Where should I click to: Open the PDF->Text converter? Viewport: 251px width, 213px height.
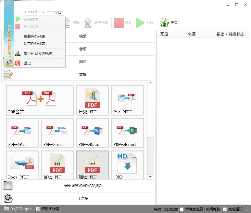click(57, 133)
